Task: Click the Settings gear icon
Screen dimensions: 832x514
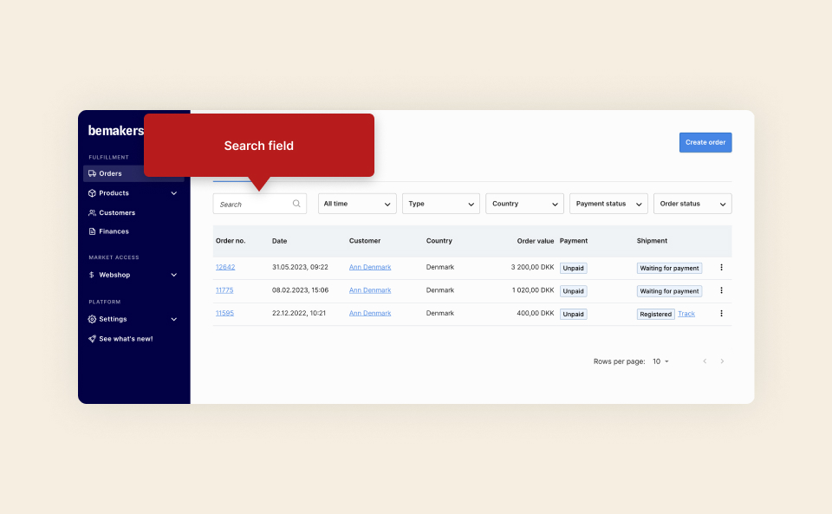Action: [93, 319]
